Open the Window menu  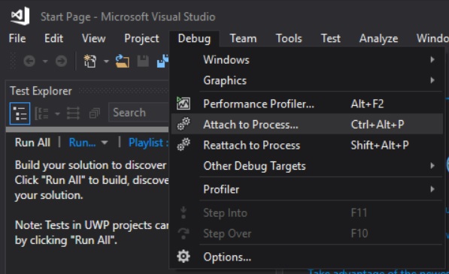(432, 38)
